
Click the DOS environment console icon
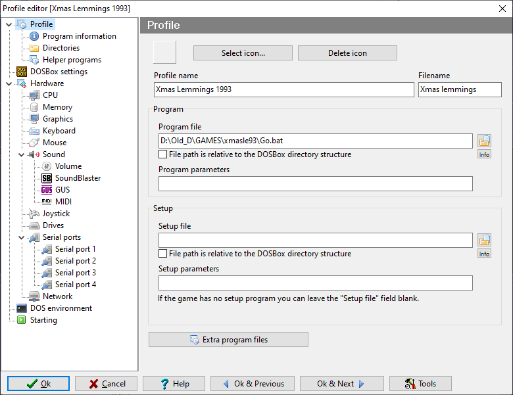(22, 308)
